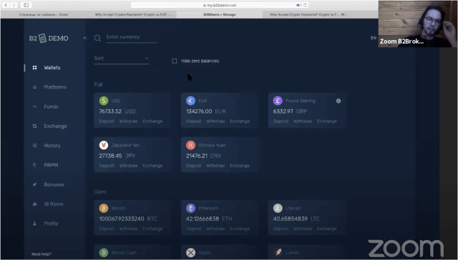Click the browser forward arrow
The image size is (458, 260).
[x=14, y=5]
